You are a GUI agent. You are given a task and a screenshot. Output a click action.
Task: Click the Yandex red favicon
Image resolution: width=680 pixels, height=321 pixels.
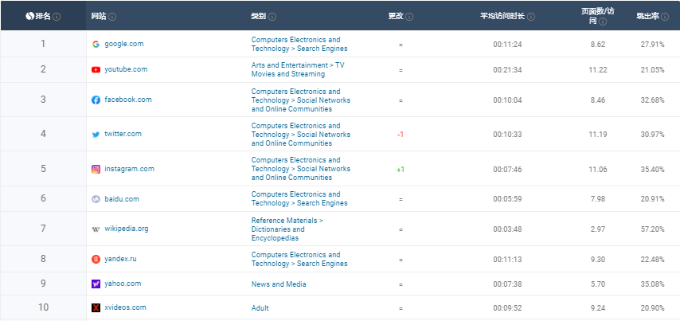click(x=96, y=259)
